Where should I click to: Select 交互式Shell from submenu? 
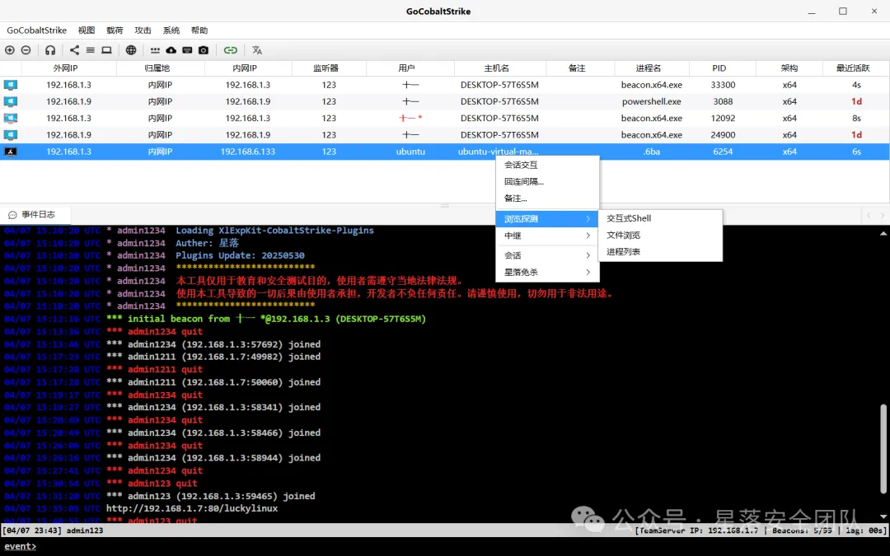coord(660,217)
